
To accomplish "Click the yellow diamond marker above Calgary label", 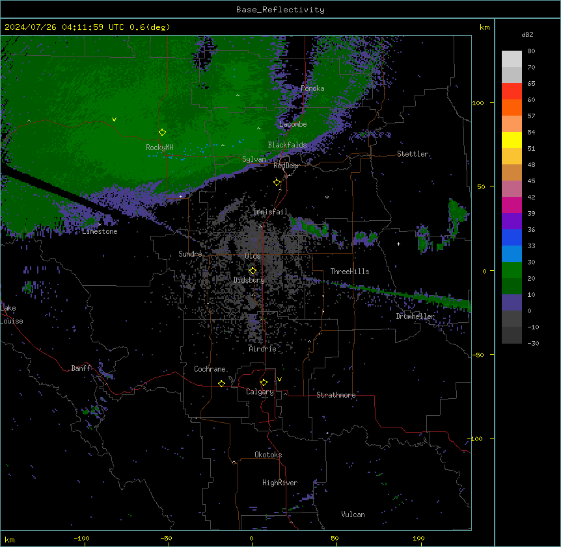I will click(x=264, y=383).
